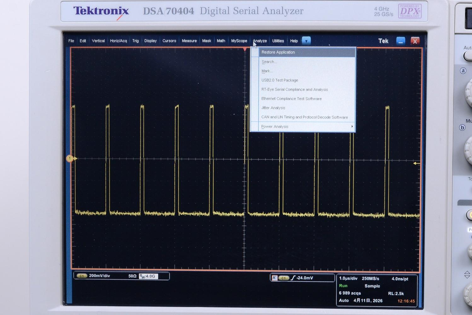Open the Horiz/Acq menu
472x315 pixels.
(118, 41)
